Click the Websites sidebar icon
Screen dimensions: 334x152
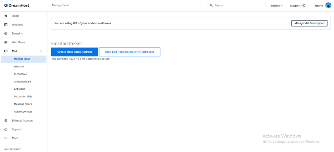6,25
